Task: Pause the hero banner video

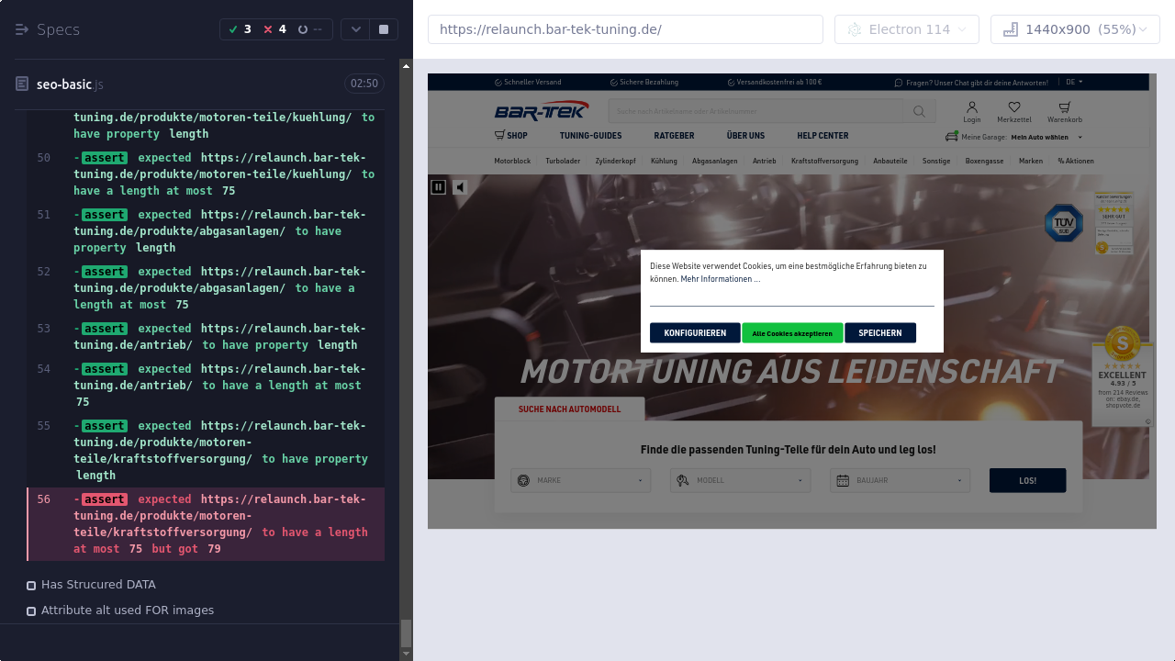Action: [x=439, y=187]
